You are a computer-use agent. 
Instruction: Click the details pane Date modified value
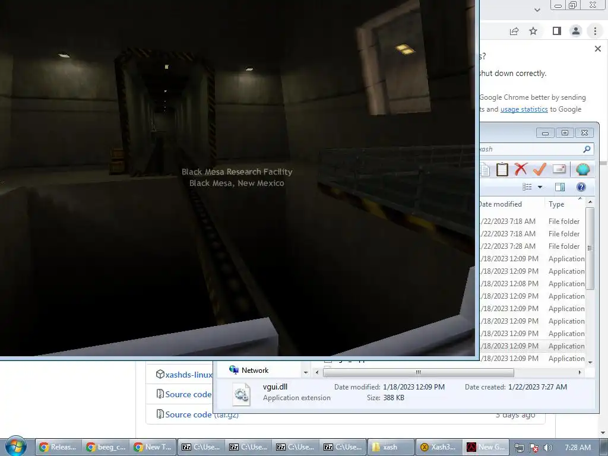414,387
